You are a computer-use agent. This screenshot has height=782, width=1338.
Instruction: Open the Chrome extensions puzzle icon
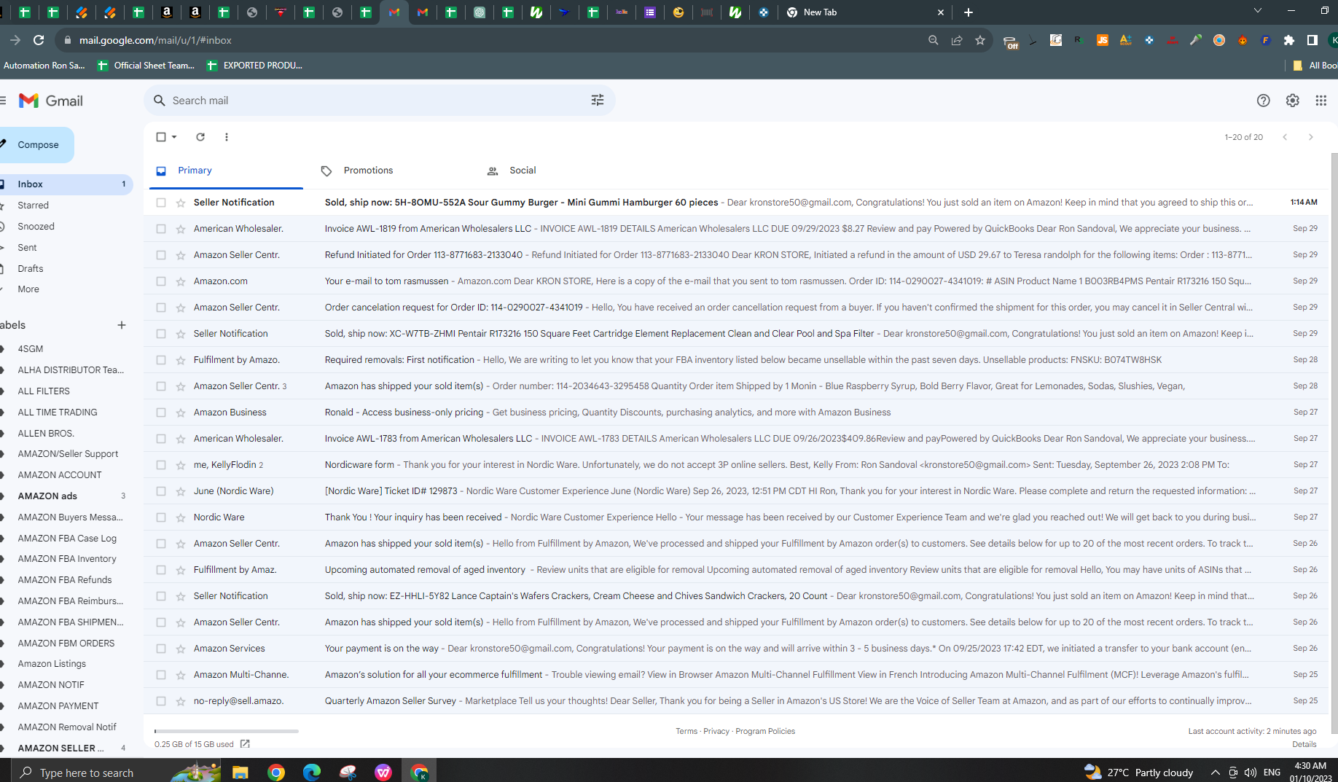point(1289,40)
